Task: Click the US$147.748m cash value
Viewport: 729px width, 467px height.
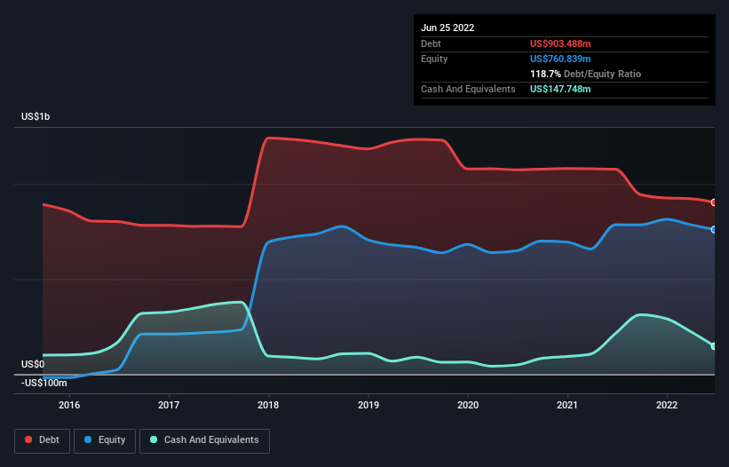Action: [560, 89]
